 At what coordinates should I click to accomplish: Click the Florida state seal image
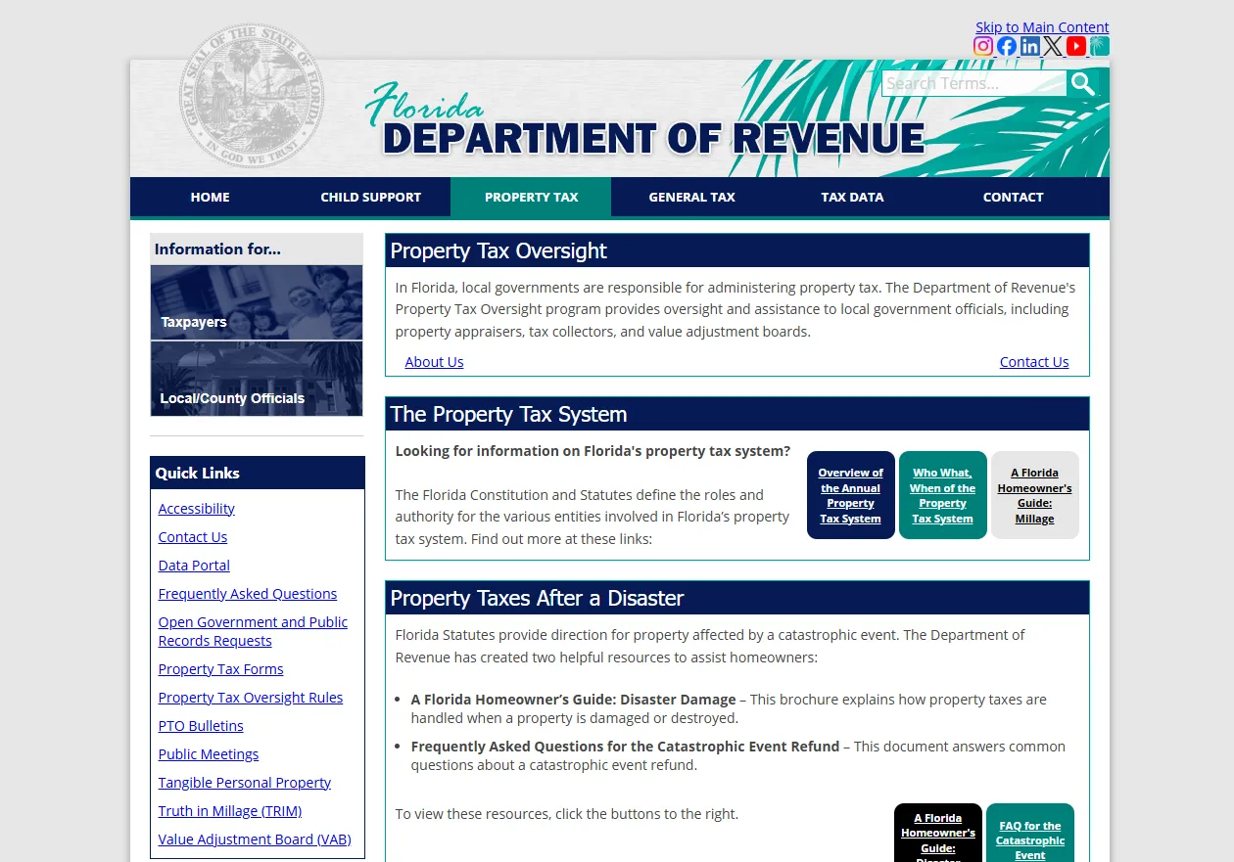251,96
